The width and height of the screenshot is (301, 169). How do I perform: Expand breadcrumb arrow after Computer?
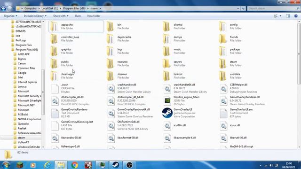[39, 8]
